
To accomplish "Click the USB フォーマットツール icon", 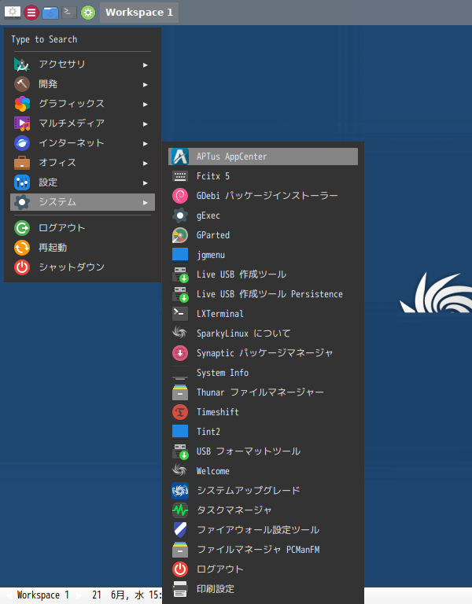I will coord(180,451).
